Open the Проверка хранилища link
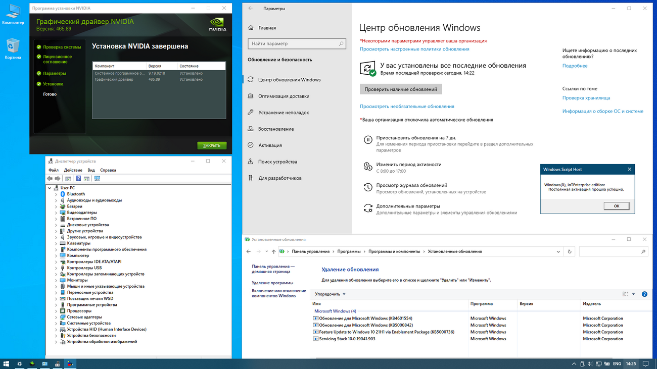The image size is (657, 369). click(x=586, y=98)
